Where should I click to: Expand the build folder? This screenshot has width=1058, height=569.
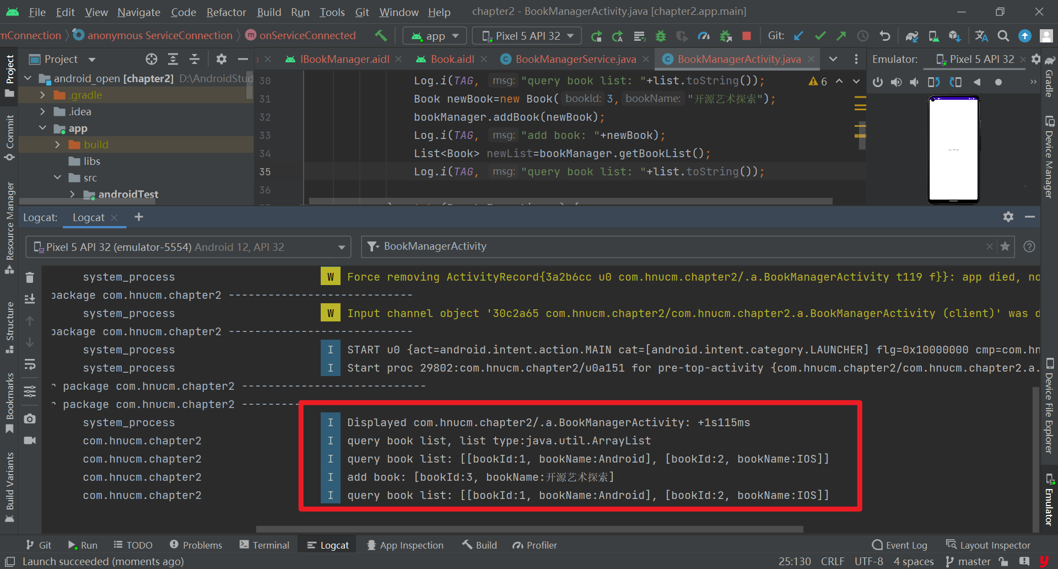[57, 144]
